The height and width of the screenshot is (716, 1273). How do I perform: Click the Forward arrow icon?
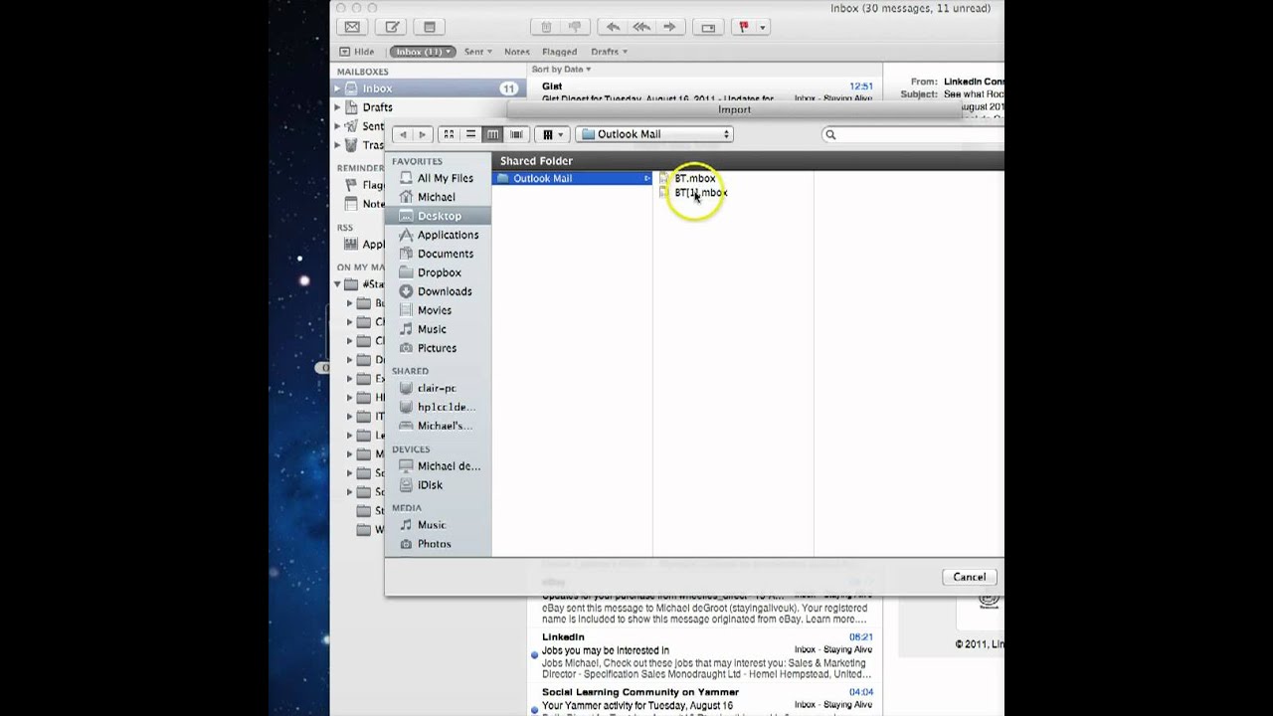click(x=669, y=27)
